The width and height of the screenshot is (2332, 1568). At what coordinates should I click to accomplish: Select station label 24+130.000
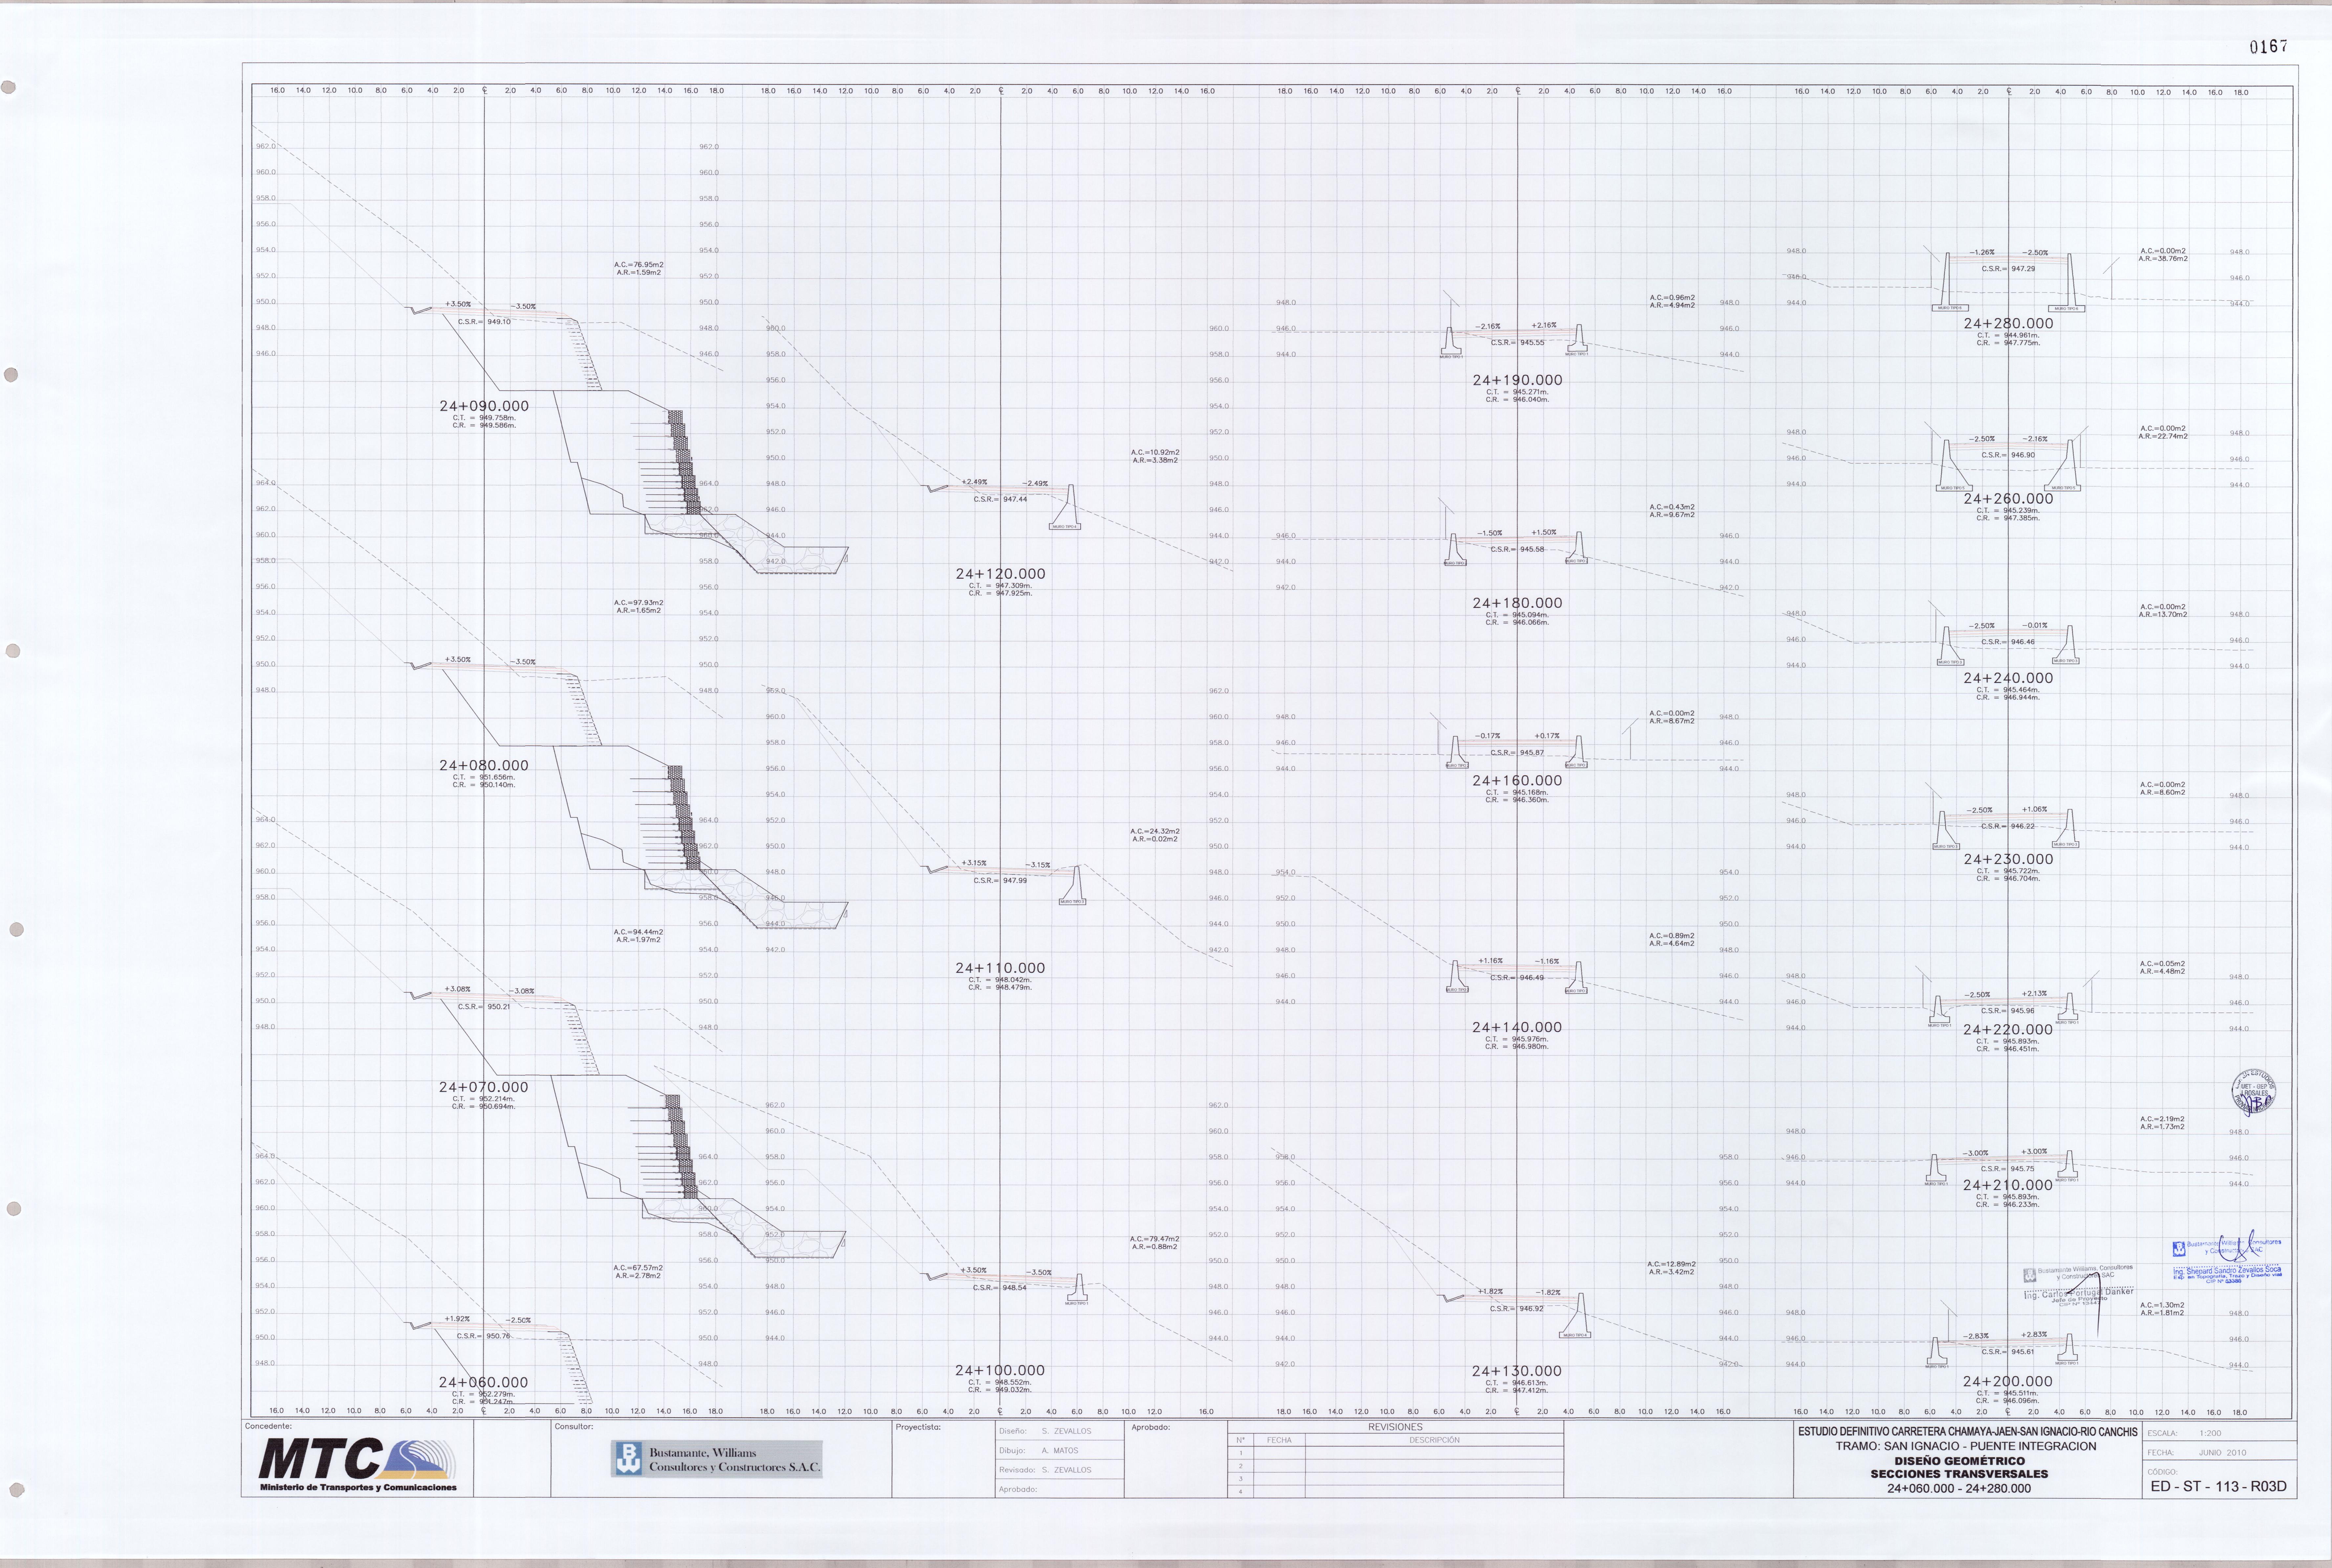pyautogui.click(x=1517, y=1371)
